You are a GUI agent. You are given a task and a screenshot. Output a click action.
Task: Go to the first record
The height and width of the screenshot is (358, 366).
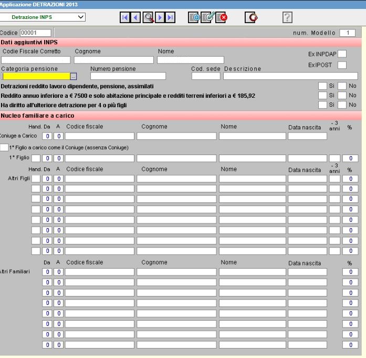(x=126, y=18)
